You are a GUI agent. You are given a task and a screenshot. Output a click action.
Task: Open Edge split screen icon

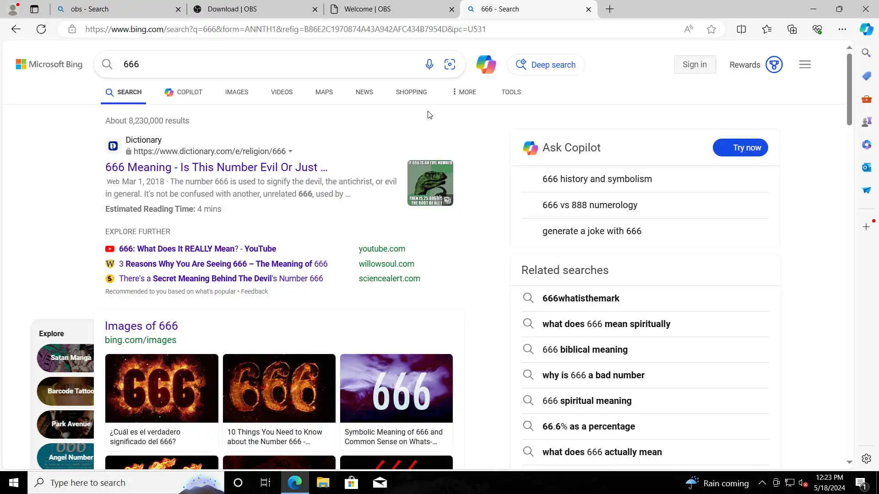point(741,29)
